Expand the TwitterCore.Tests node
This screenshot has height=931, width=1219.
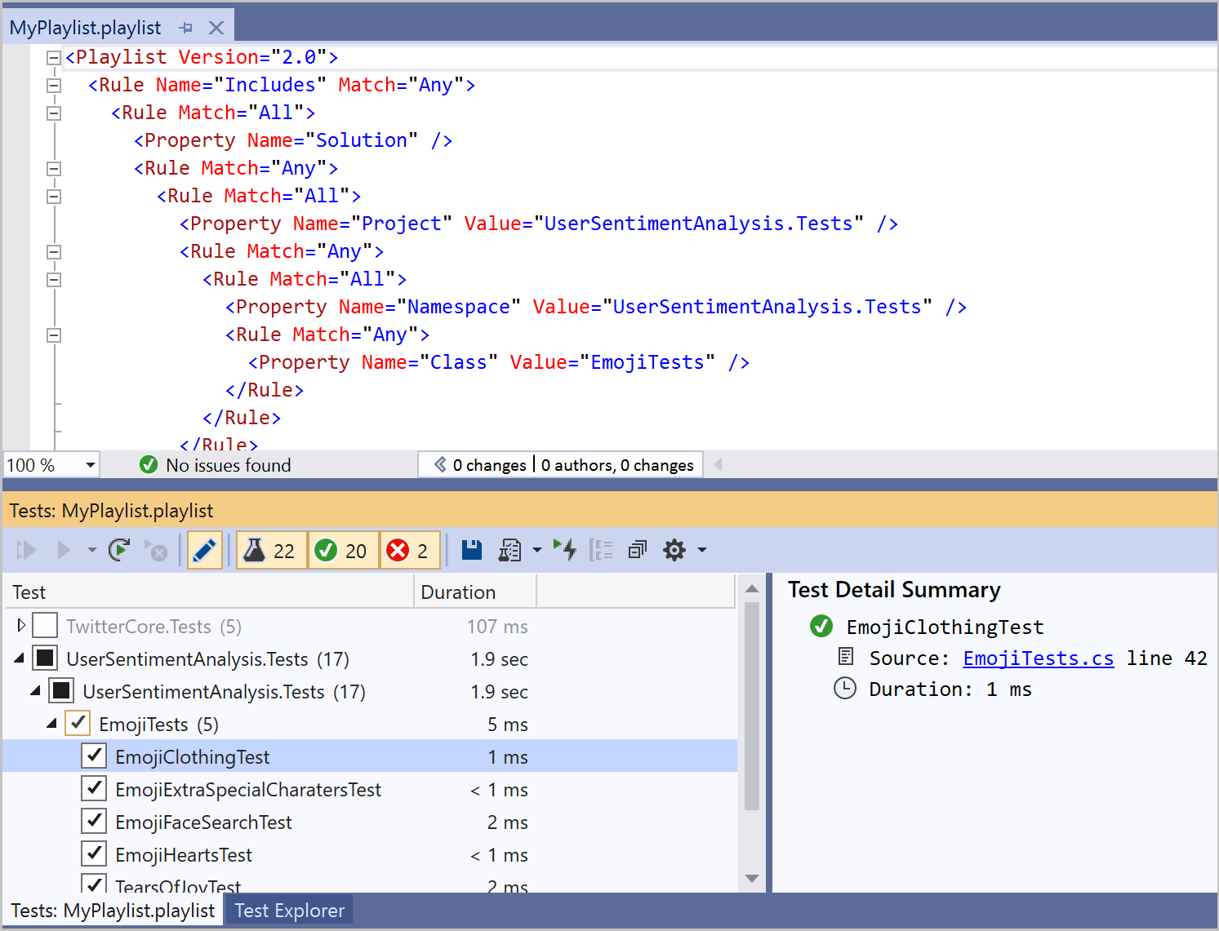pos(21,626)
